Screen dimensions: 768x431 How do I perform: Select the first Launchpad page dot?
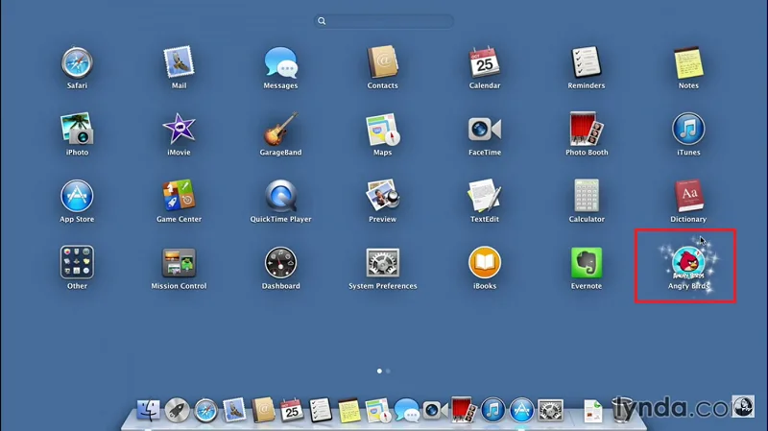(x=379, y=371)
